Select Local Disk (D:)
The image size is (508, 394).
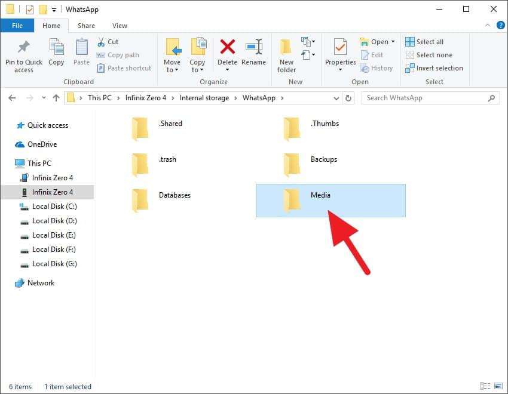48,221
